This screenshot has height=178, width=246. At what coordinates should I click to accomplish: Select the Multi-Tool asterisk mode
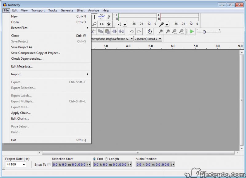[x=109, y=24]
